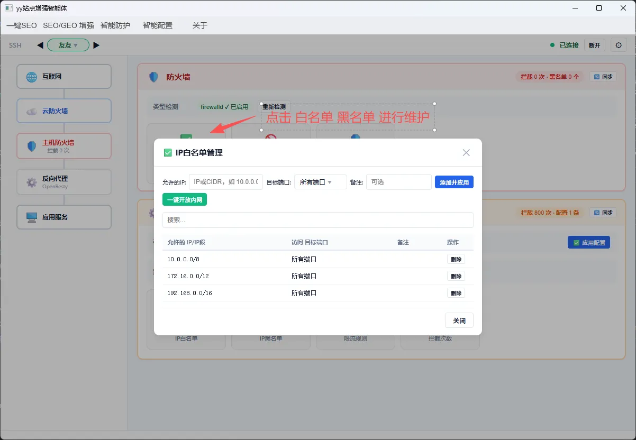Viewport: 636px width, 440px height.
Task: Focus the 允许的IP input field
Action: (x=226, y=182)
